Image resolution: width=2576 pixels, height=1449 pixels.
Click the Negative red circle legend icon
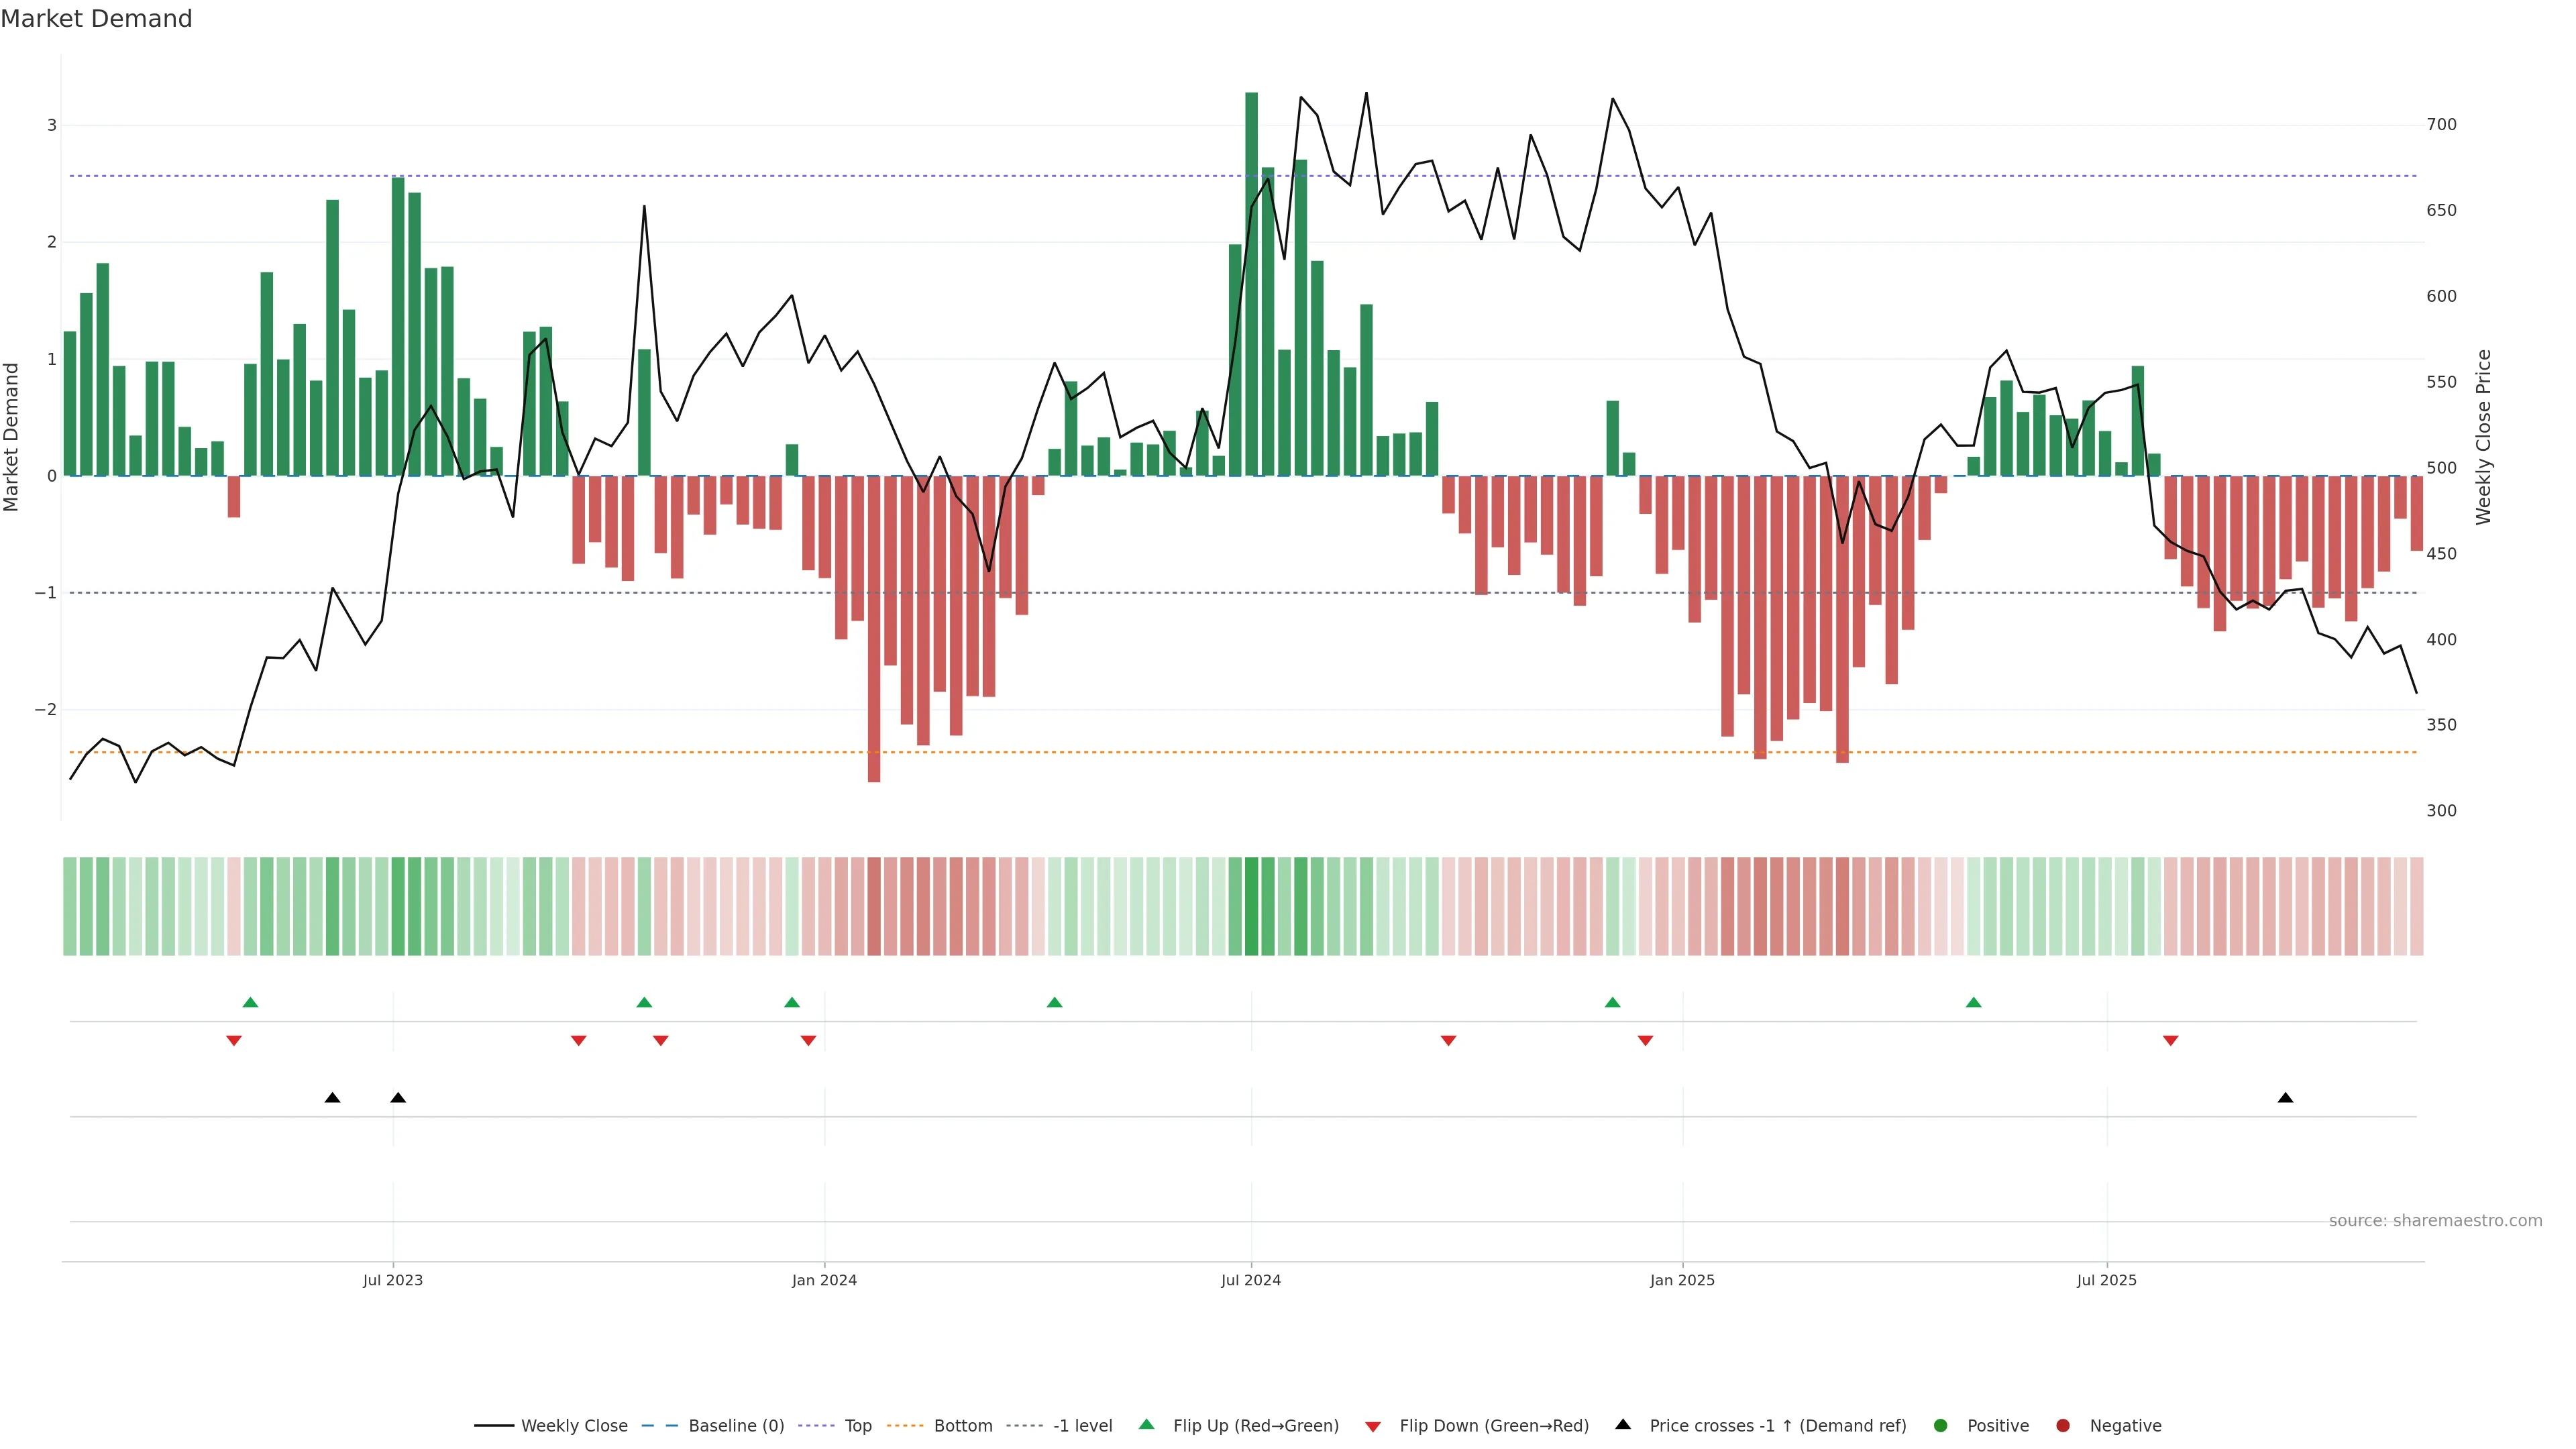(2063, 1426)
